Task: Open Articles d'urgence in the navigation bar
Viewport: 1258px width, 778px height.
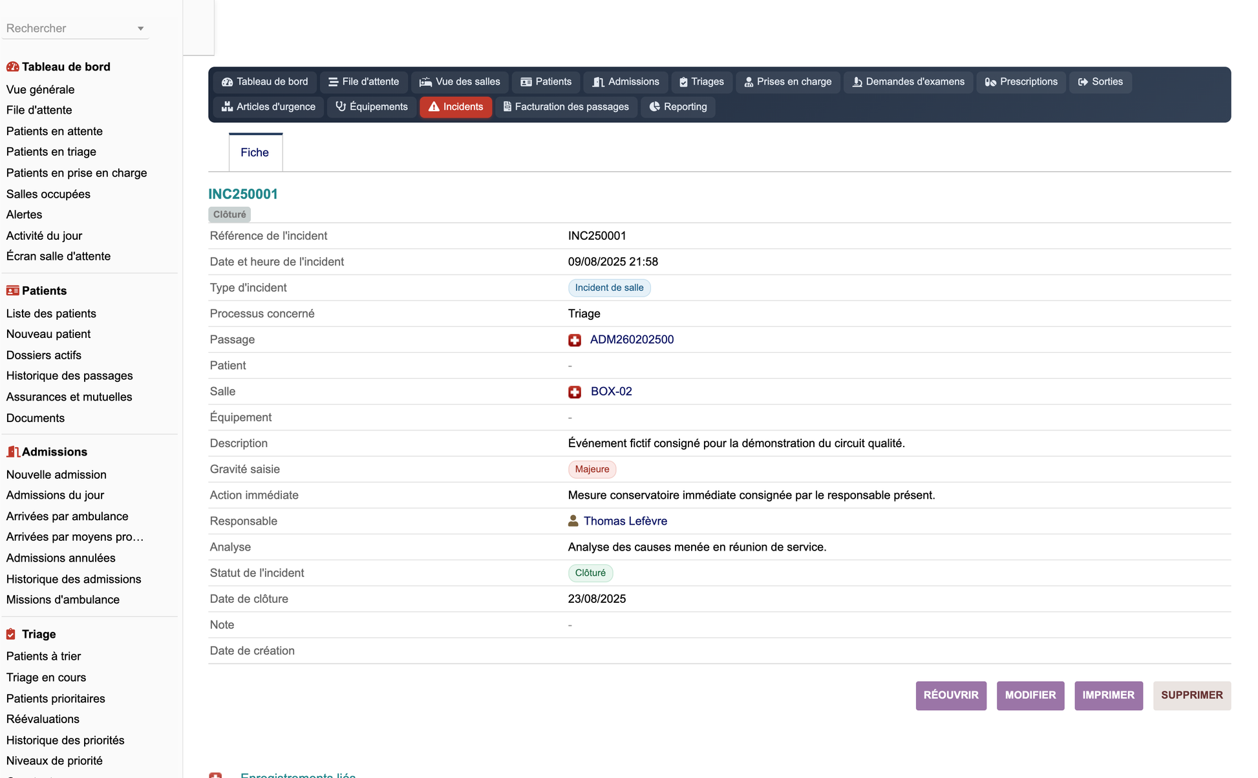Action: tap(268, 107)
